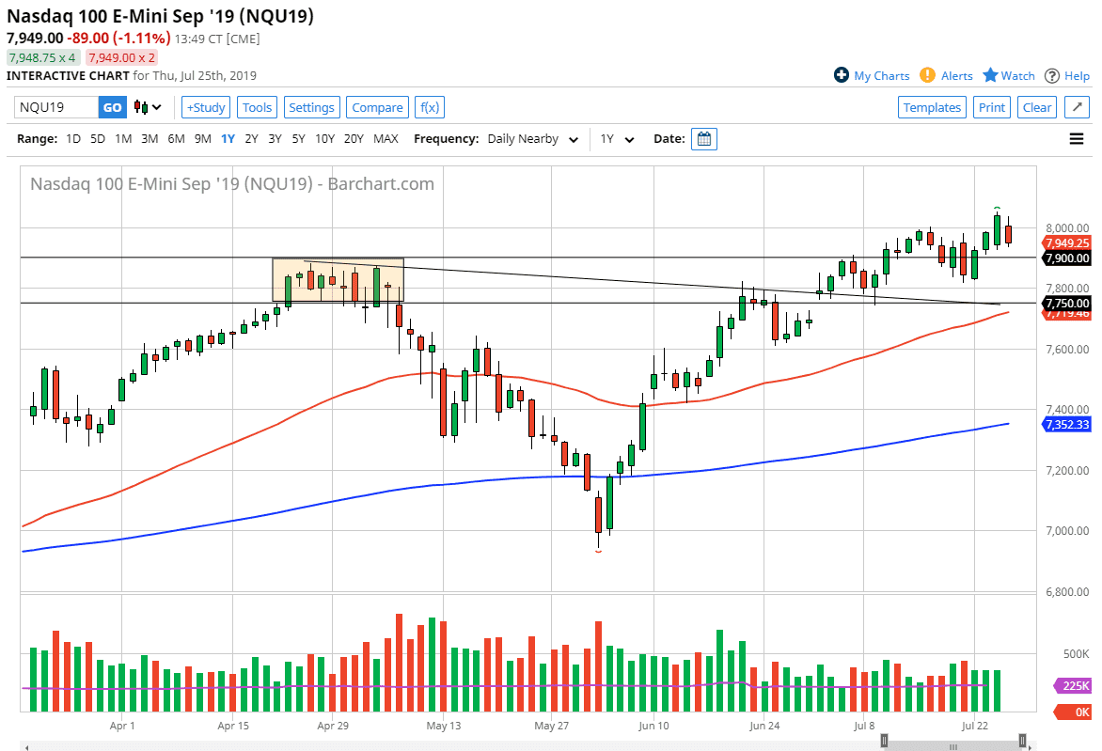Set an alert with Alerts icon
Viewport: 1102px width, 751px height.
[946, 76]
